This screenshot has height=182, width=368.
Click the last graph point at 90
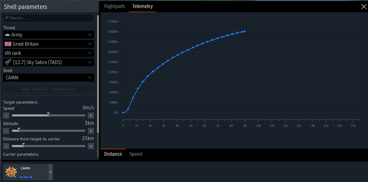click(245, 31)
